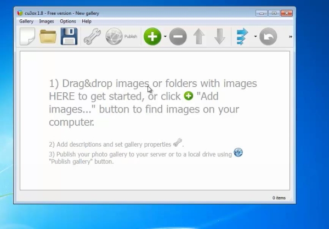329x229 pixels.
Task: Open gallery using the folder icon
Action: coord(48,36)
